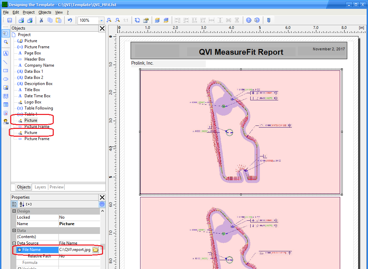The image size is (368, 269).
Task: Click the user-with-card tool in the side palette
Action: click(x=6, y=122)
